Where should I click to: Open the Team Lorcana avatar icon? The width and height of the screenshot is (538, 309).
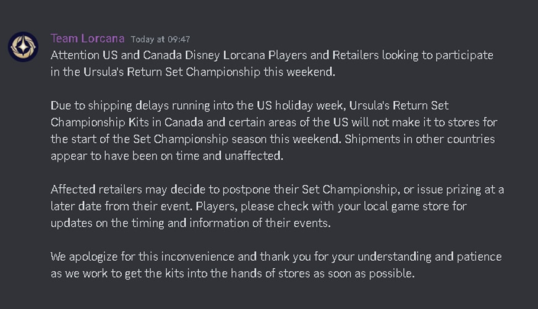23,46
